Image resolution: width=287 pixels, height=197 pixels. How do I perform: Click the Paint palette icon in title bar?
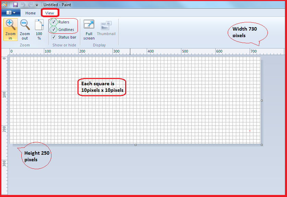tap(4, 5)
